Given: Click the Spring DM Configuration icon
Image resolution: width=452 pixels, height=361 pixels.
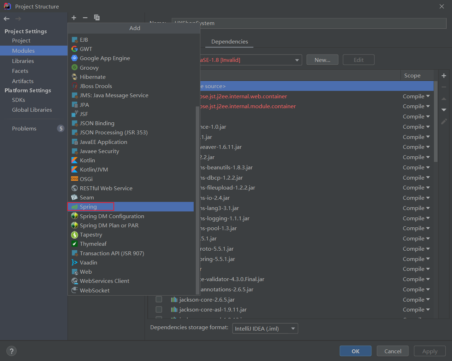Looking at the screenshot, I should point(75,216).
